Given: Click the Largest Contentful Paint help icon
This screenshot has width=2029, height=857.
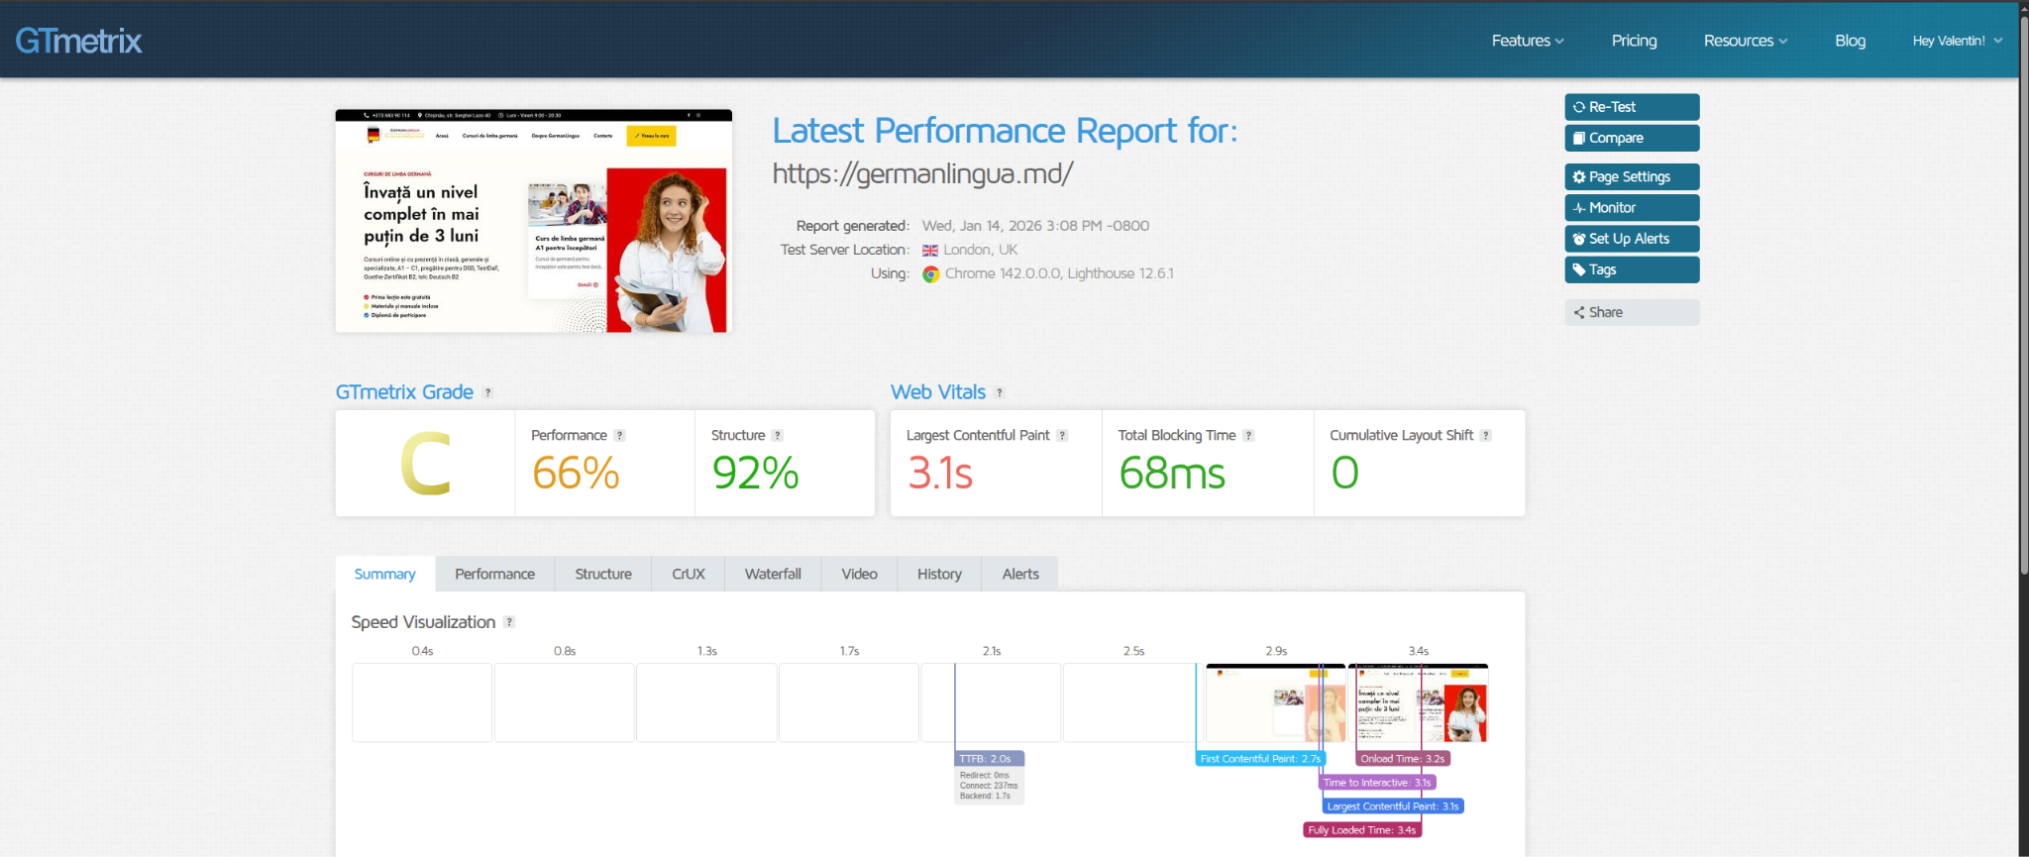Looking at the screenshot, I should pos(1062,436).
